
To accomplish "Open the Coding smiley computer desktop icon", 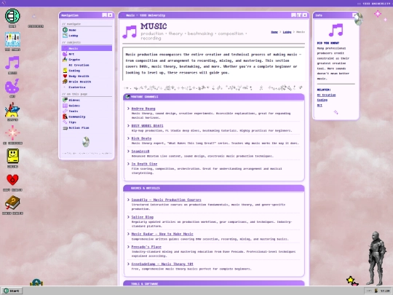I will 12,158.
